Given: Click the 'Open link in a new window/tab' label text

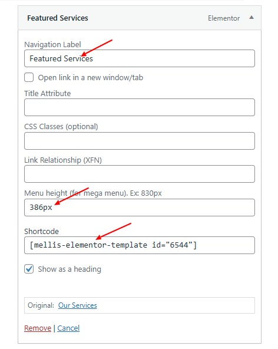Looking at the screenshot, I should point(91,78).
